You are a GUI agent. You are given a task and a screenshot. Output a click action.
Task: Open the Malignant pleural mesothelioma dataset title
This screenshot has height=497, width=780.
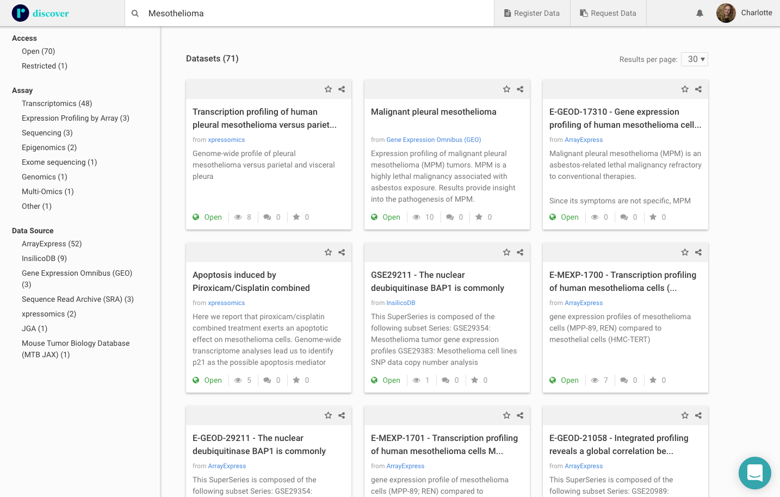pos(434,111)
